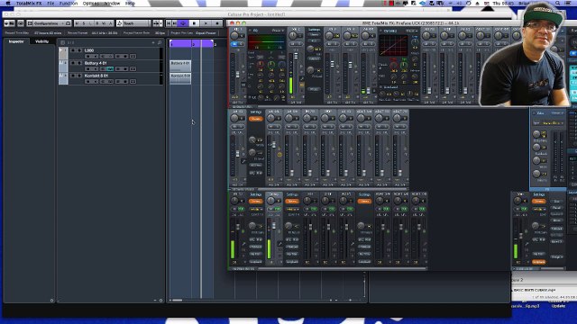
Task: Click the TotalMix bottom horizontal scrollbar
Action: click(x=343, y=268)
